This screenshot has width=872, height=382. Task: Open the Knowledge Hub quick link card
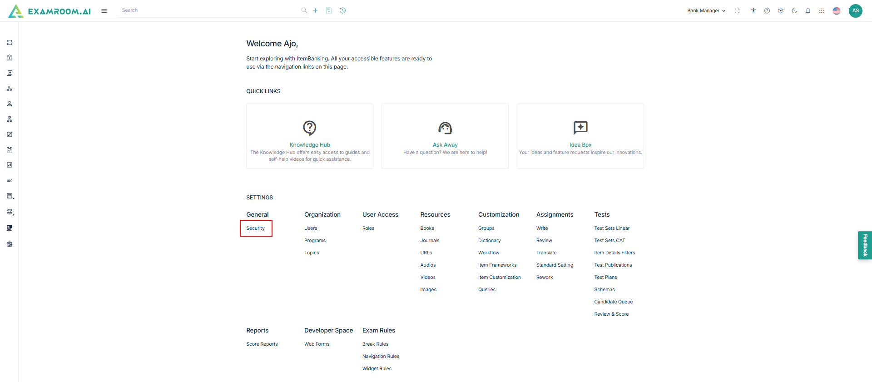click(310, 136)
